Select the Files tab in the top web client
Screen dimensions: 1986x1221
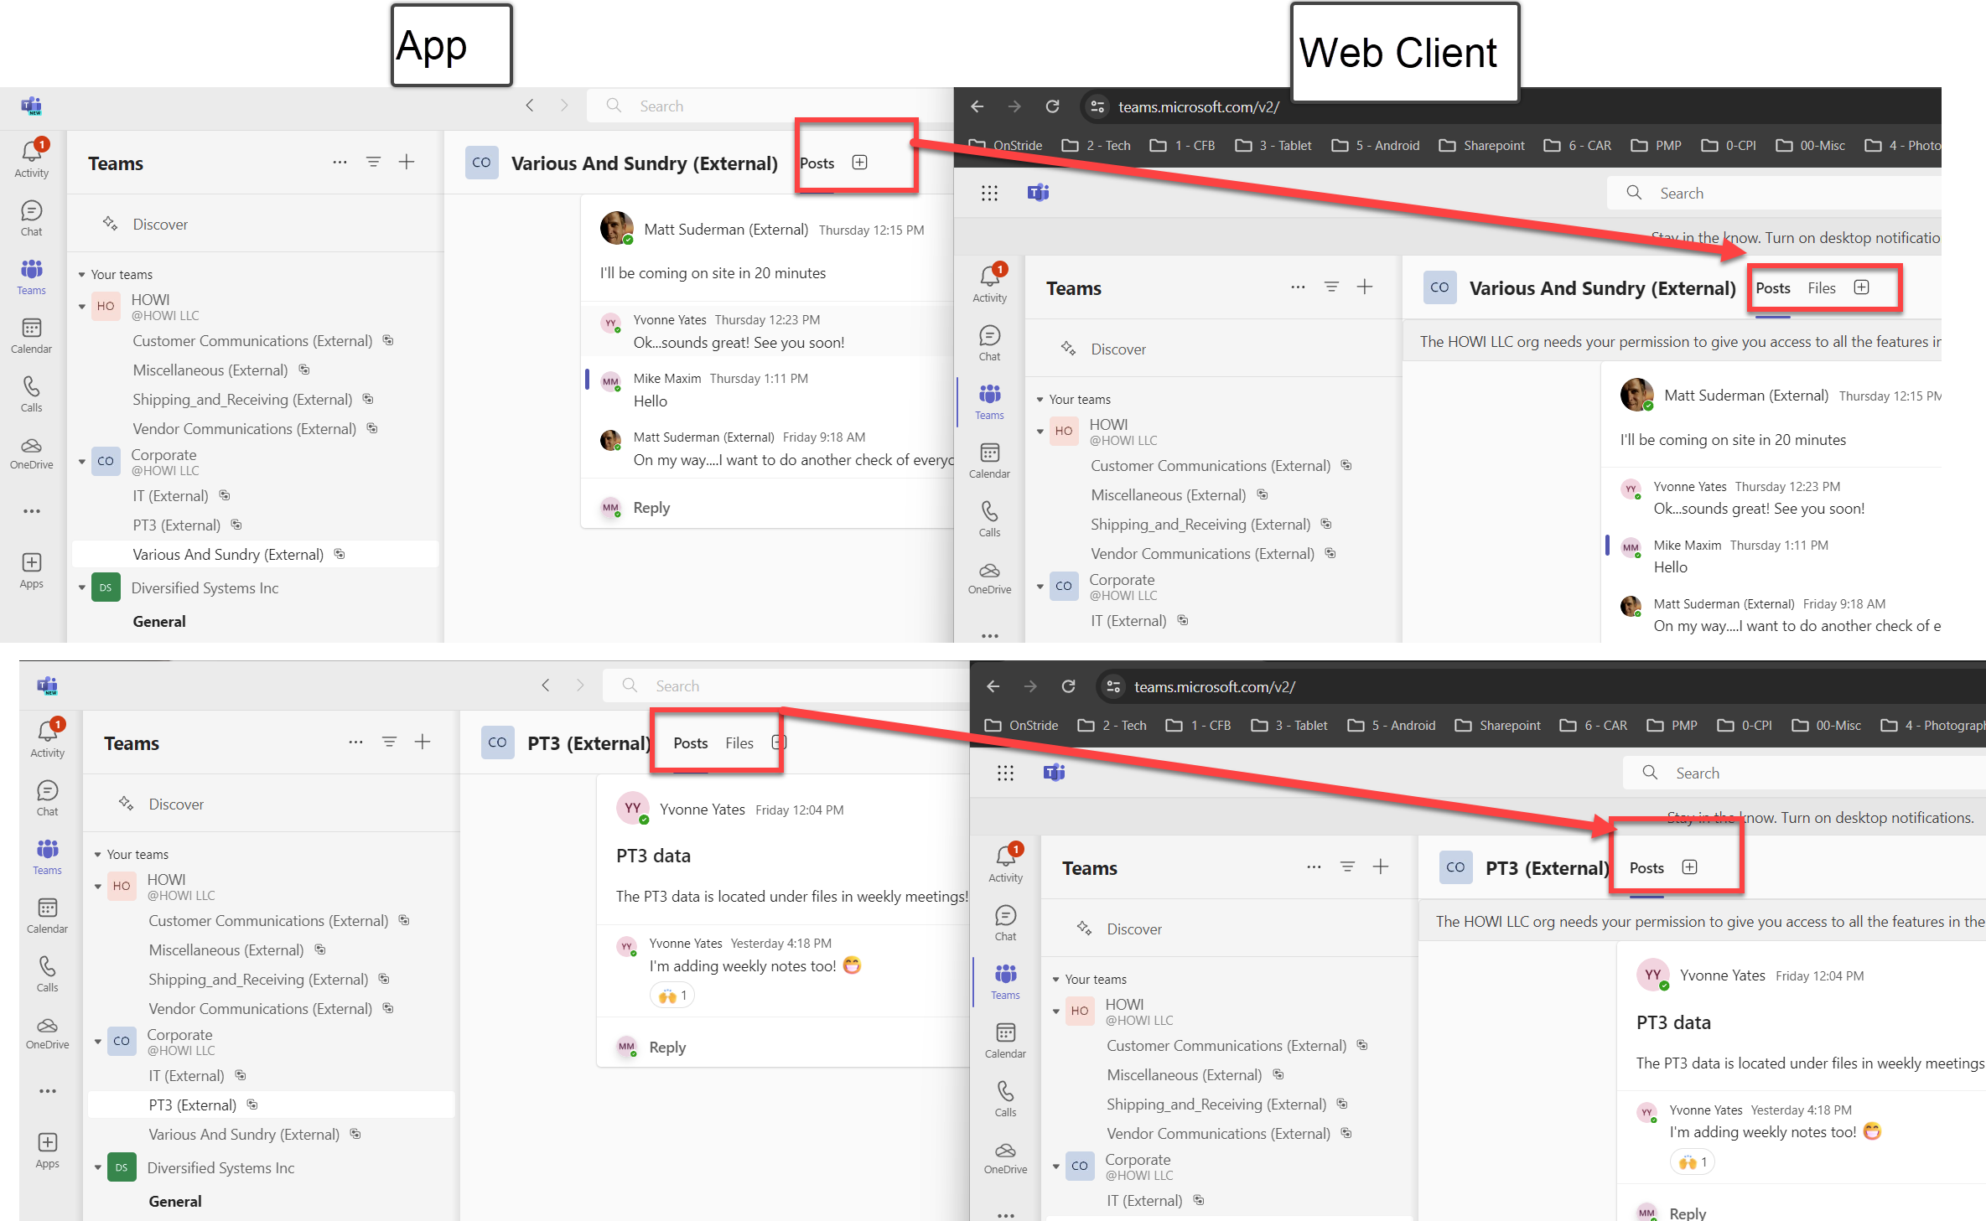1822,288
